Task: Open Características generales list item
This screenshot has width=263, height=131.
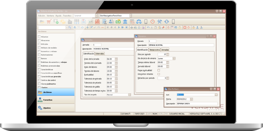Action: [x=51, y=77]
